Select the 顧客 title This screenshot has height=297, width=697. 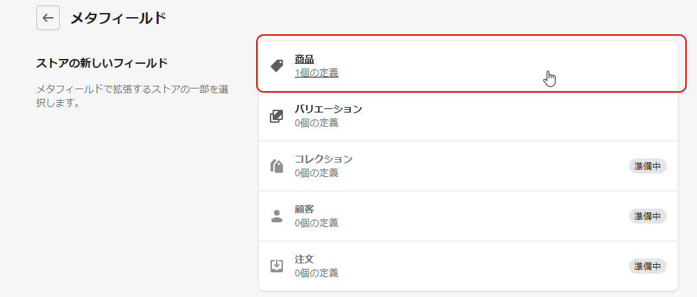click(x=304, y=209)
